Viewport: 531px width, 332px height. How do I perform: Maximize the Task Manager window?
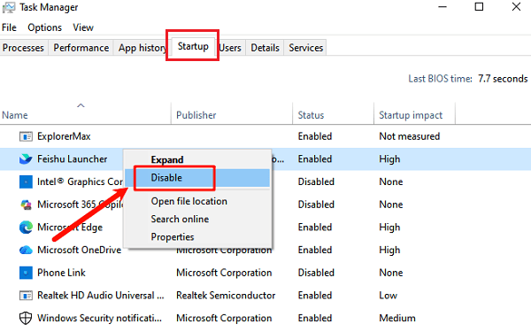pos(479,7)
